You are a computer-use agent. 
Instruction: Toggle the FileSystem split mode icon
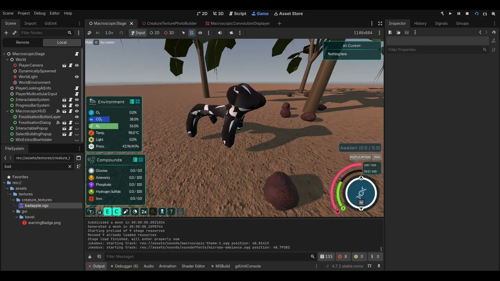[x=79, y=158]
